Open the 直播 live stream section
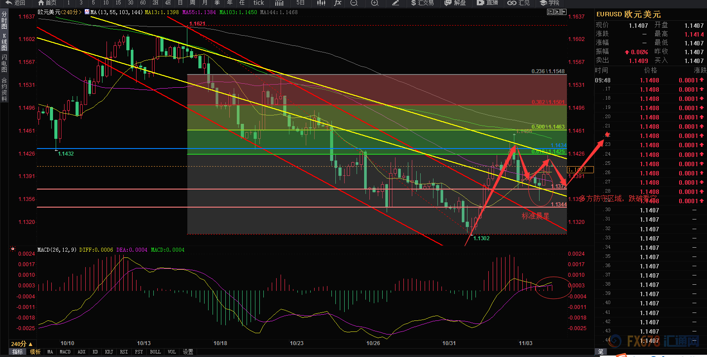This screenshot has width=707, height=357. [487, 3]
